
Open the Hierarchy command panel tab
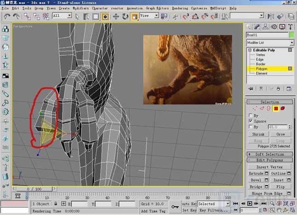[265, 27]
